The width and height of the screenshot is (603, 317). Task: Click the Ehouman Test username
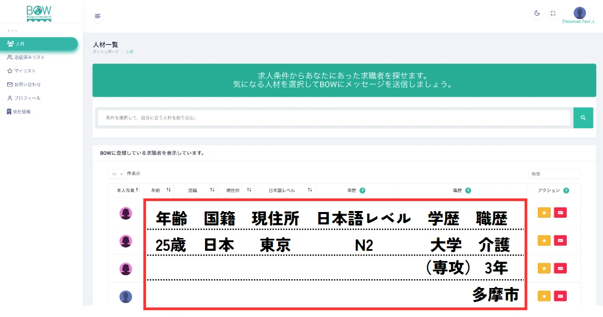(x=580, y=22)
